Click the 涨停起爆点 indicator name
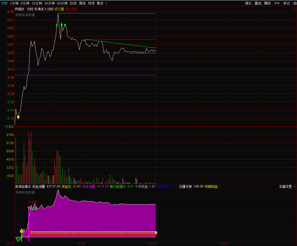 [23, 187]
